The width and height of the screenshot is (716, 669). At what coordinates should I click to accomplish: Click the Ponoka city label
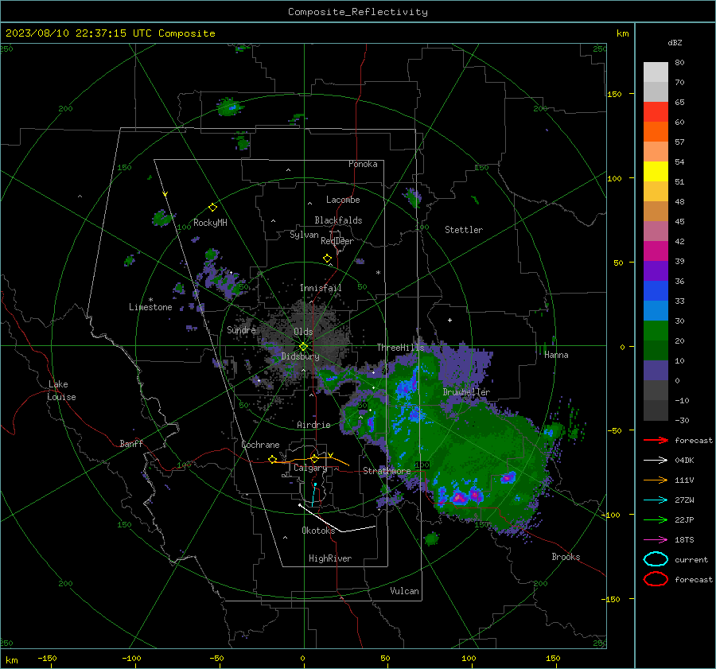(363, 164)
